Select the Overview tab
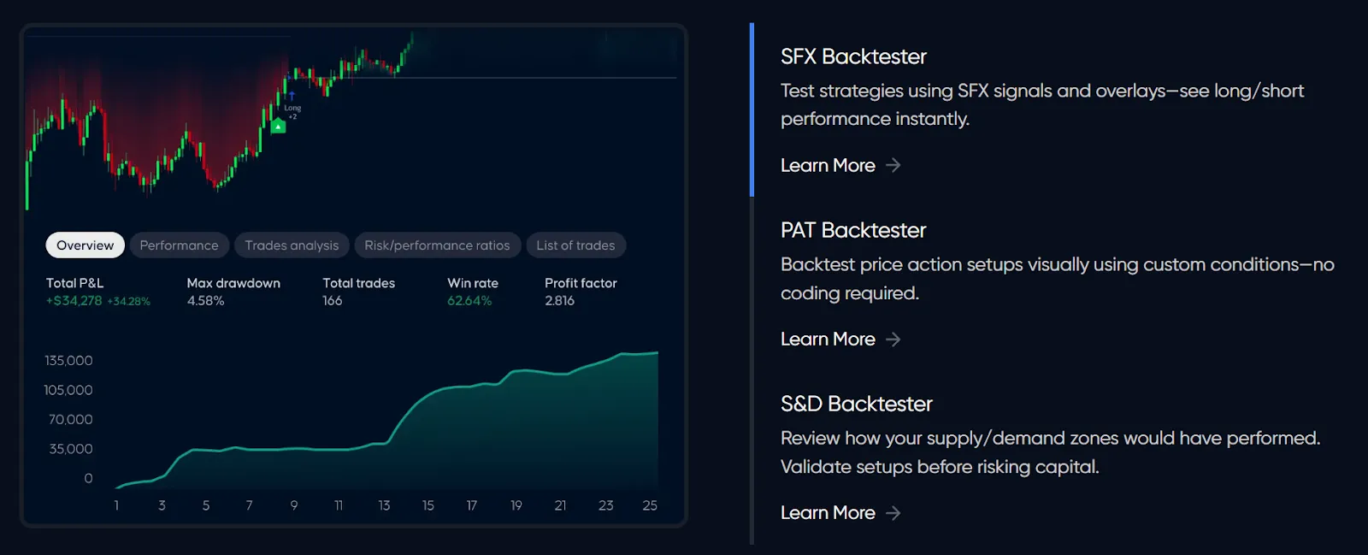 85,245
